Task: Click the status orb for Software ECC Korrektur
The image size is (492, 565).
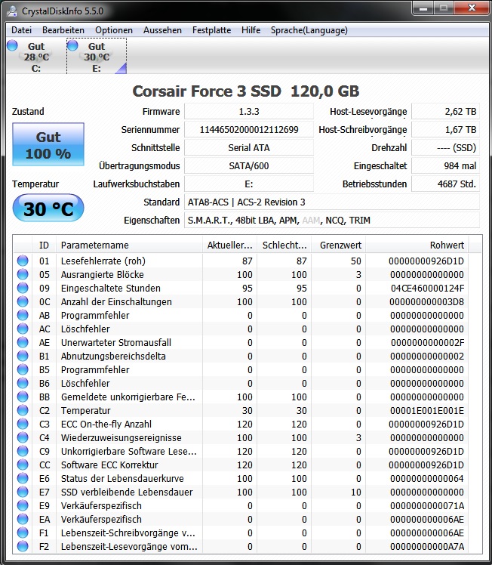Action: (x=23, y=465)
